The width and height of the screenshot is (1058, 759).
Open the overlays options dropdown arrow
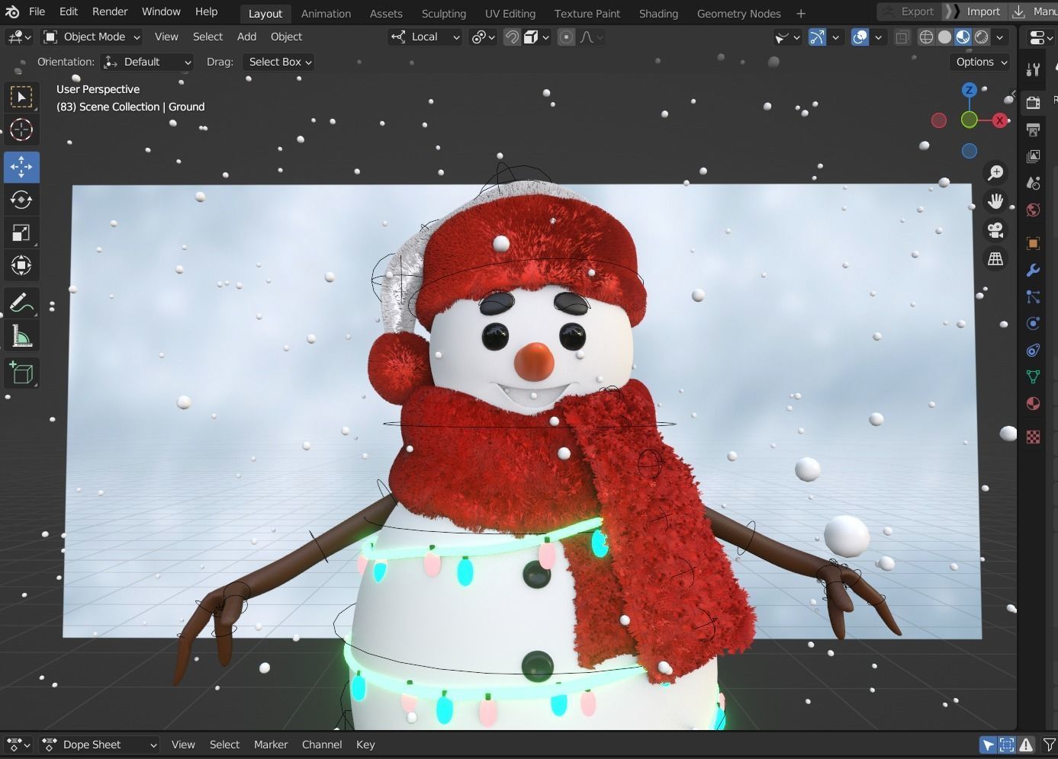(x=878, y=37)
